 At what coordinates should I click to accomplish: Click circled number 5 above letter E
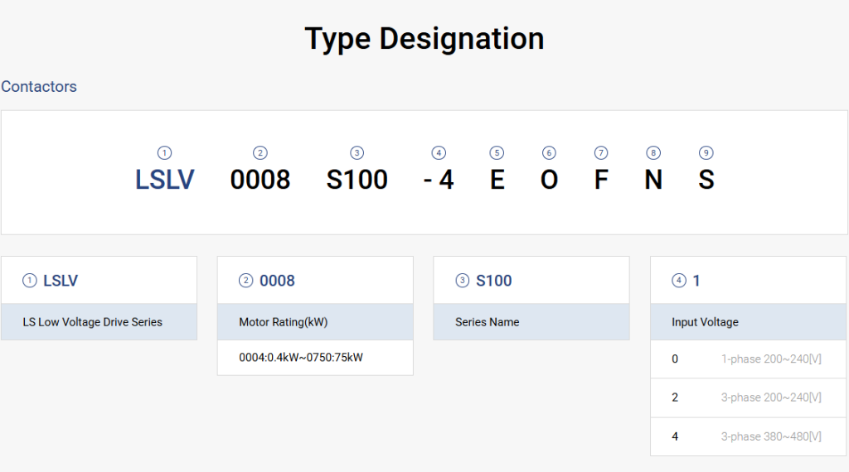point(497,153)
